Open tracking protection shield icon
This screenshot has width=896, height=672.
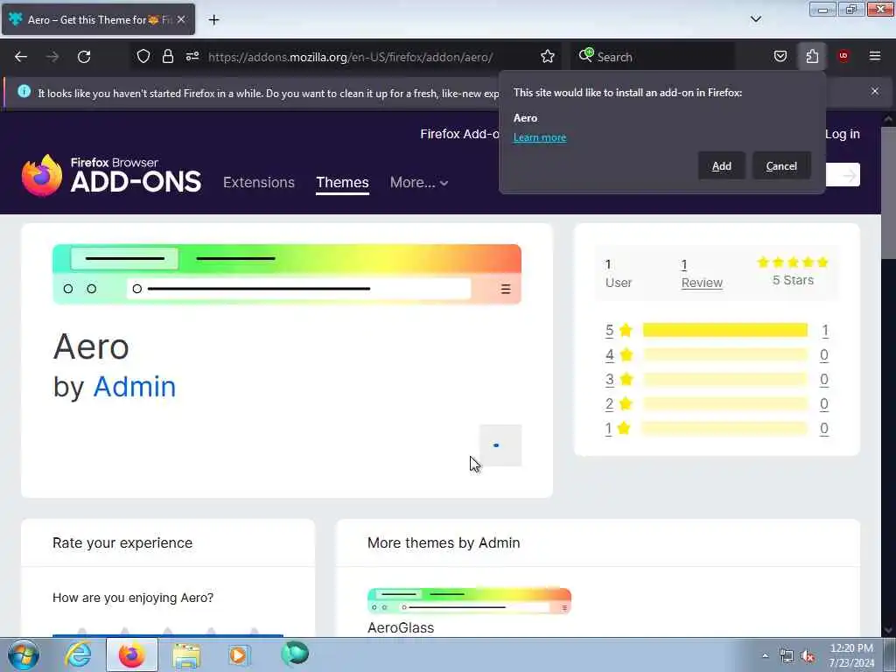[143, 56]
